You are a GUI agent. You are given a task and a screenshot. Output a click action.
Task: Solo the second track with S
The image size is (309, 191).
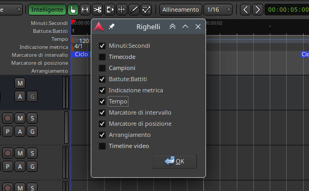point(32,118)
